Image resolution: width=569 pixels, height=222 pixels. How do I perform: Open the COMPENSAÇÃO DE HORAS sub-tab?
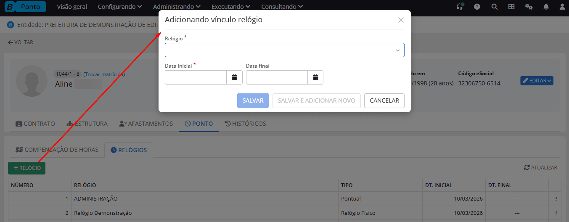(x=57, y=150)
